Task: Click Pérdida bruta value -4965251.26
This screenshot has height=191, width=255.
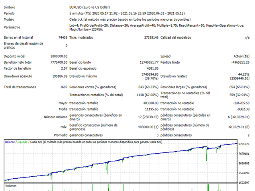Action: click(240, 62)
